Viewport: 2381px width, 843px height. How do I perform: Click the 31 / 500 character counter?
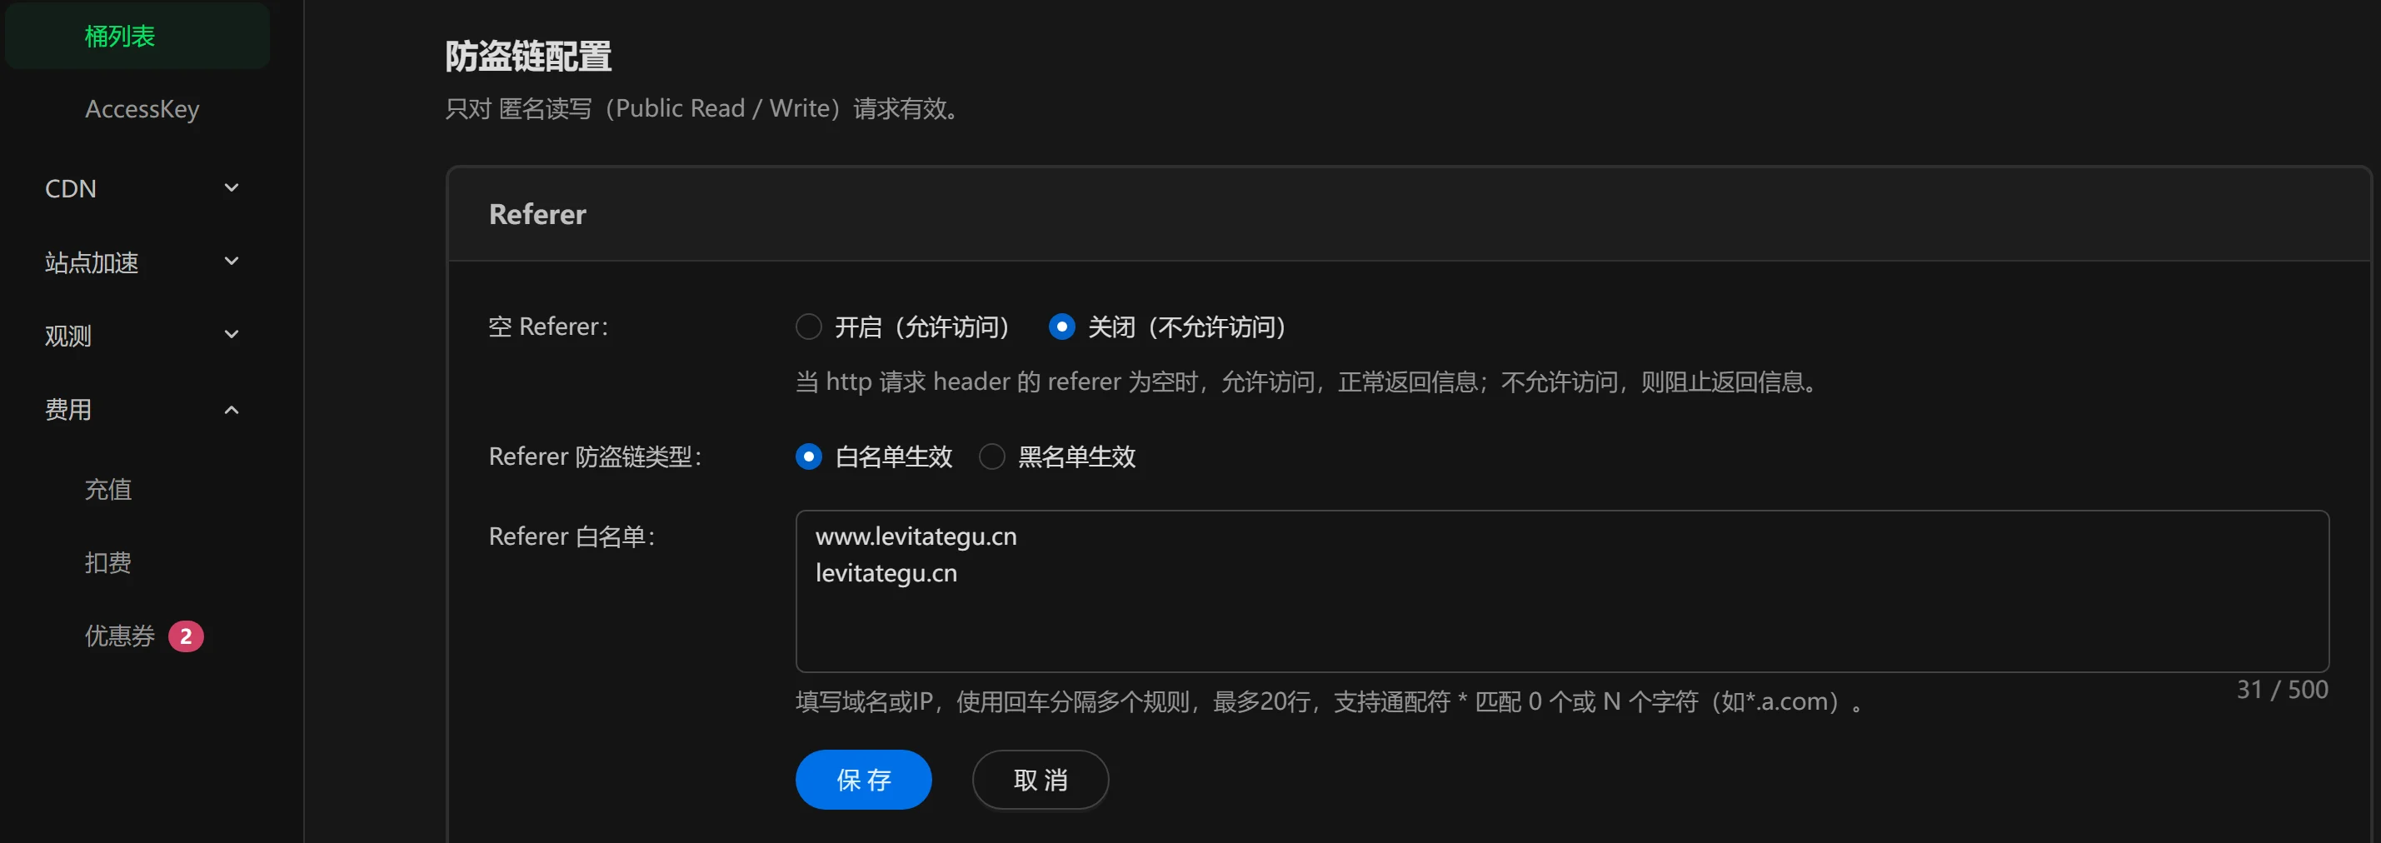coord(2282,690)
